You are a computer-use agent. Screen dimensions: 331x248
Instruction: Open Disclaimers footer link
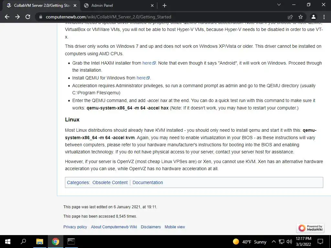[x=151, y=227]
